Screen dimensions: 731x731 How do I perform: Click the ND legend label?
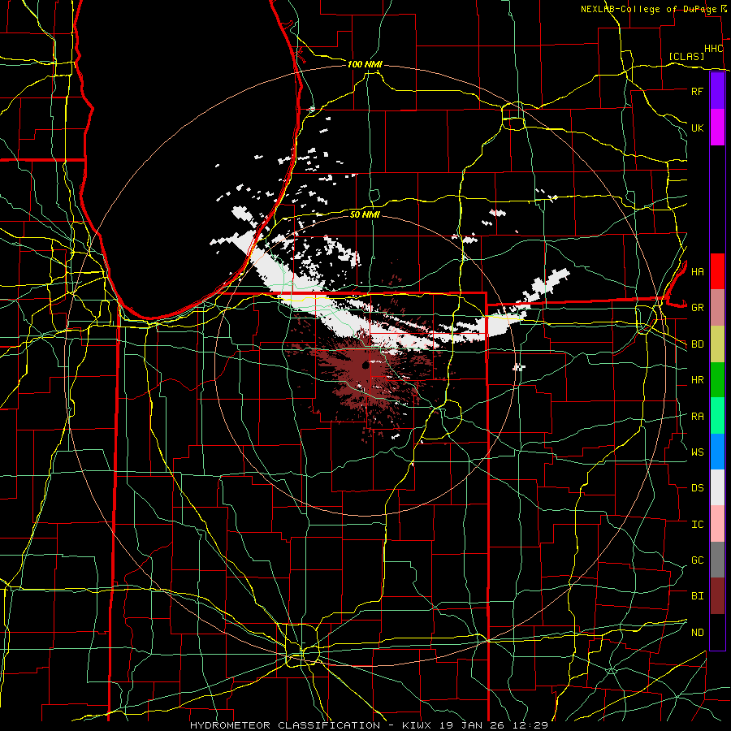697,633
